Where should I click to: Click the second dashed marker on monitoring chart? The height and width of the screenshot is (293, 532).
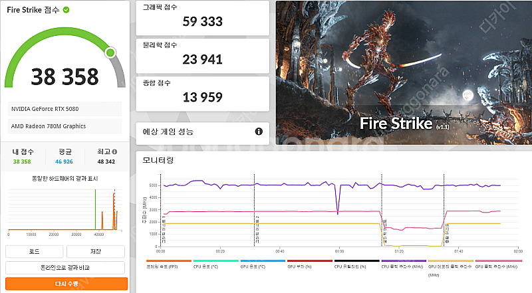(x=255, y=210)
